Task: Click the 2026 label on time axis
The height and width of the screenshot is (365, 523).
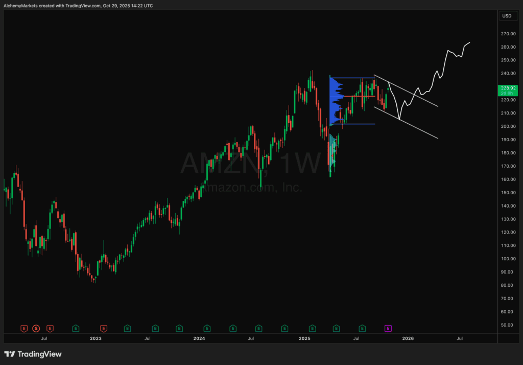Action: [x=408, y=338]
